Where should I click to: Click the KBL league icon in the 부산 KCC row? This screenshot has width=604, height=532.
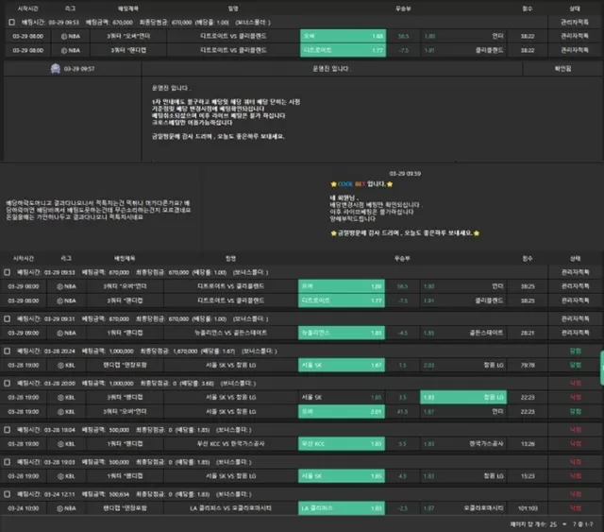(x=59, y=443)
